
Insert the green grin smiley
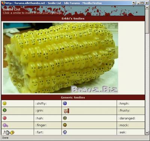4,110
